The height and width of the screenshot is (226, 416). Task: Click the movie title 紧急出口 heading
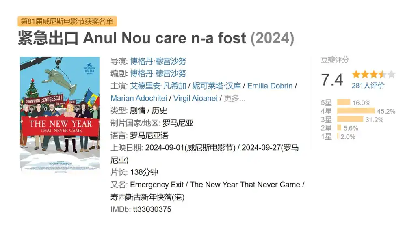pos(48,38)
